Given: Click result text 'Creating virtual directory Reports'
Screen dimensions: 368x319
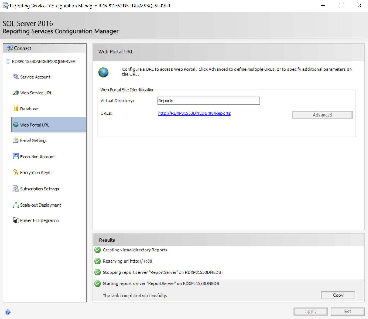Looking at the screenshot, I should (x=135, y=250).
